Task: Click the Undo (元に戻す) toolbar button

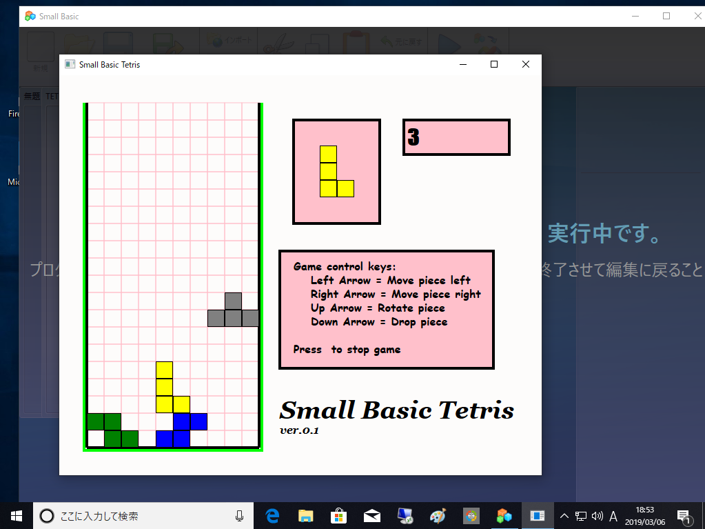Action: pos(401,42)
